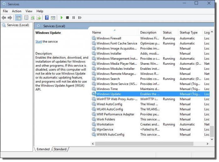Click the Back arrow toolbar icon
Viewport: 219px width, 162px height.
point(4,18)
